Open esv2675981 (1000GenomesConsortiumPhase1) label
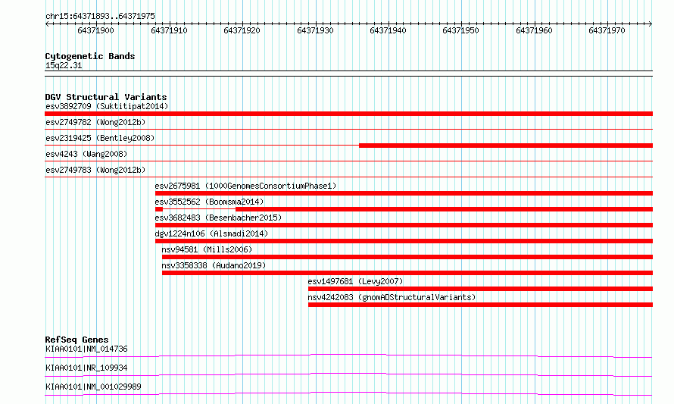 coord(245,186)
